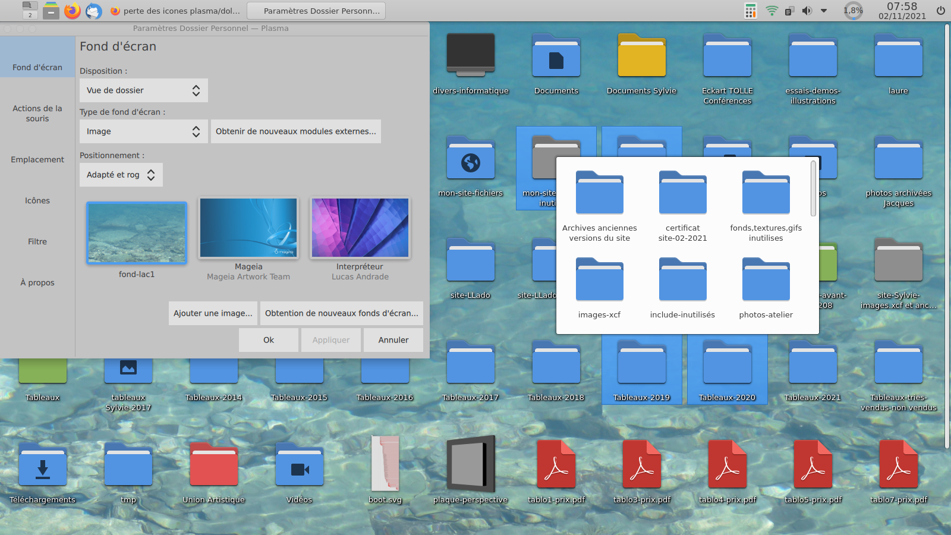Open the volume speaker tray icon
The width and height of the screenshot is (951, 535).
(x=807, y=11)
